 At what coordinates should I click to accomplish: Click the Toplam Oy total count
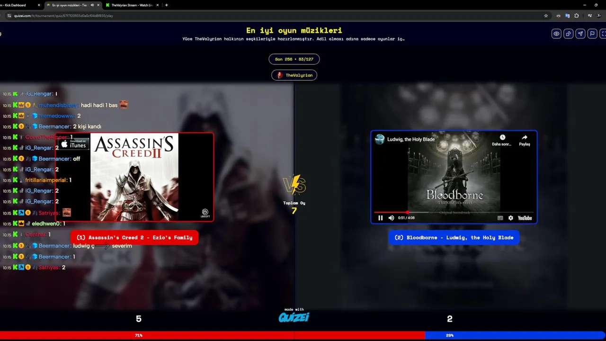click(x=294, y=211)
